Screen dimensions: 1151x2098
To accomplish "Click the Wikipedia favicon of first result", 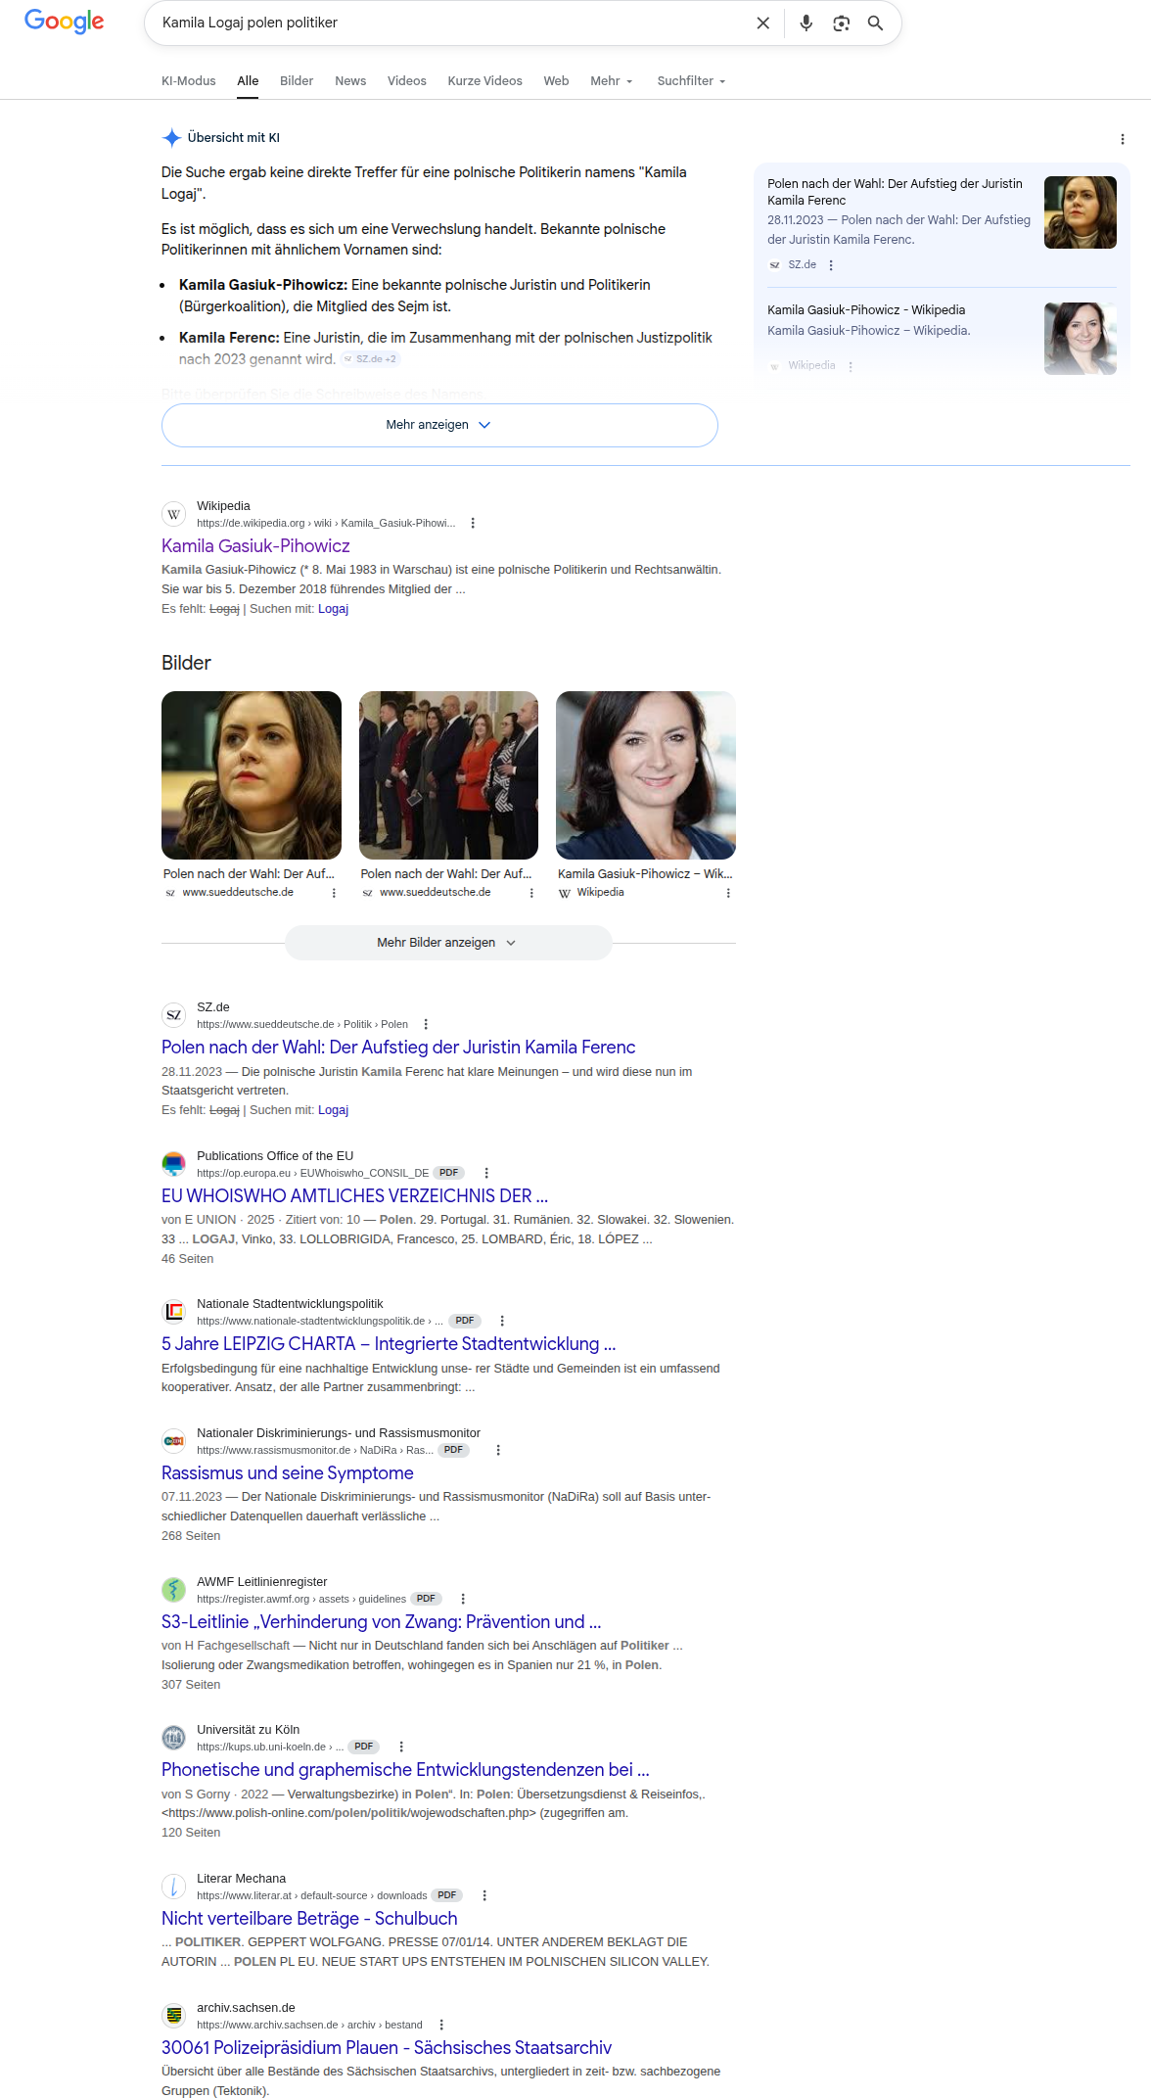I will click(x=174, y=514).
